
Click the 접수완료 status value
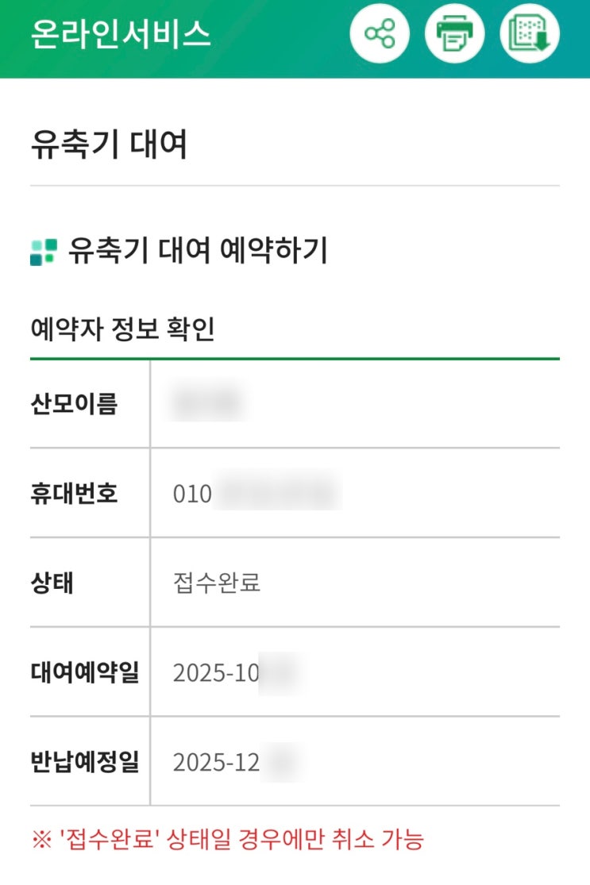217,583
